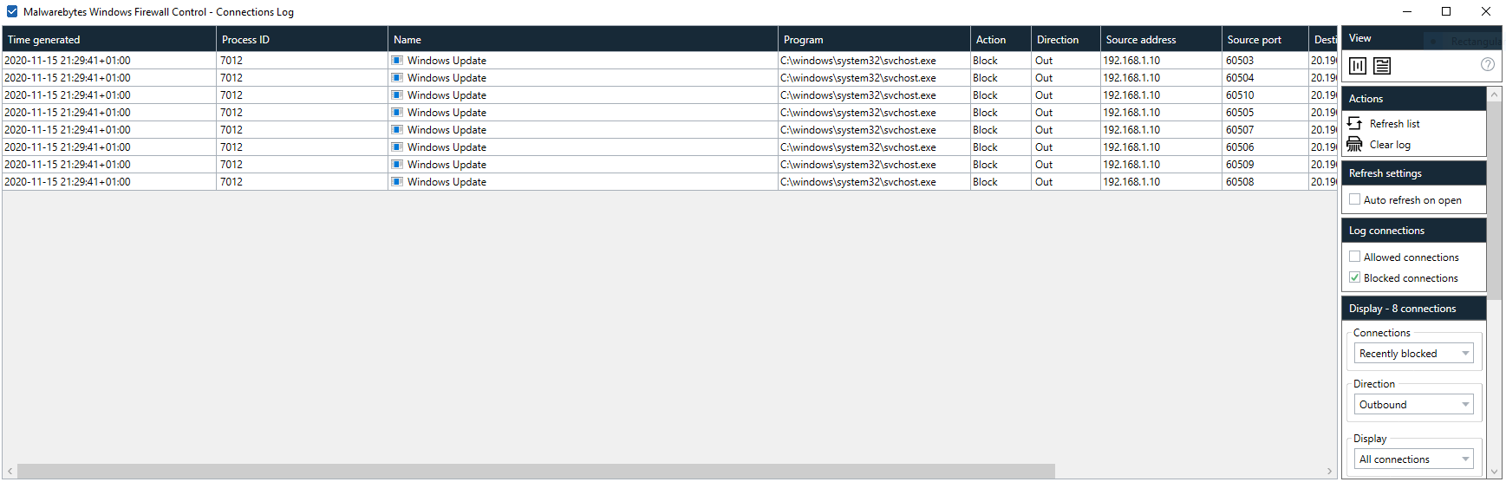Image resolution: width=1506 pixels, height=482 pixels.
Task: Click Windows Update icon in source port 60504 row
Action: (x=397, y=78)
